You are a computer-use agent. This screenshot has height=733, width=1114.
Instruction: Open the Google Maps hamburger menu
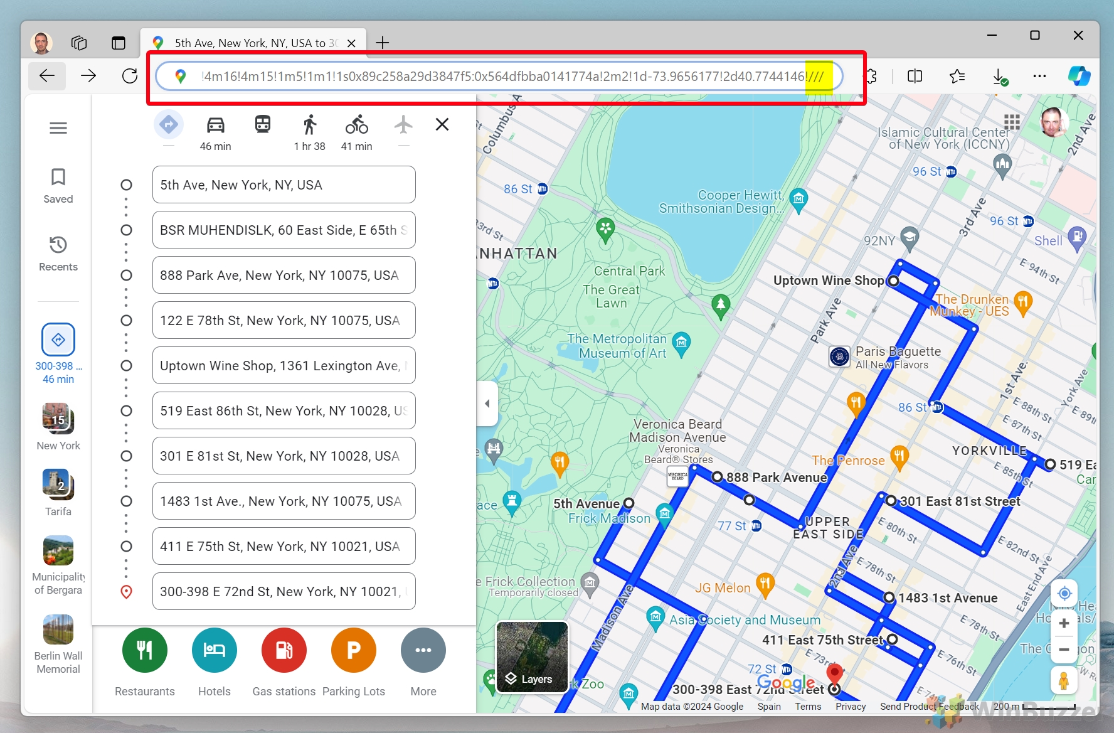(58, 128)
